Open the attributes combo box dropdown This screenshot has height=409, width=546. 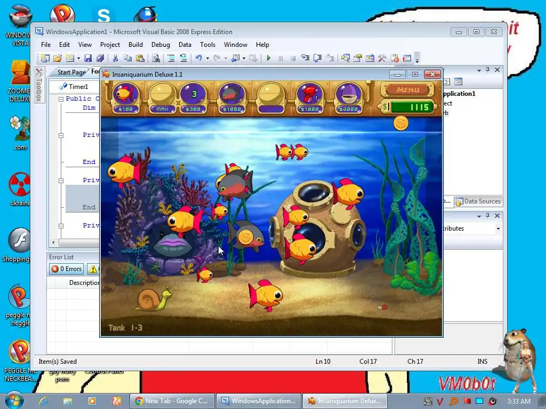tap(498, 228)
